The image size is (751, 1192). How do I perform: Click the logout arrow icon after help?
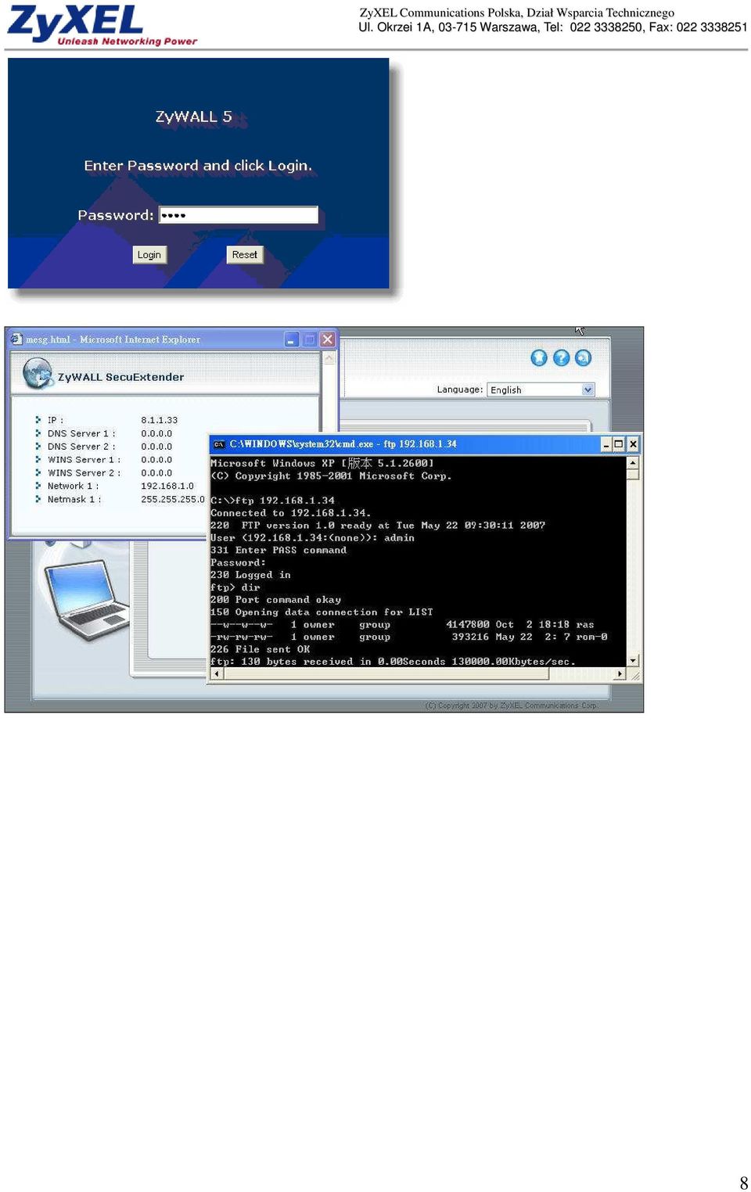(x=583, y=357)
